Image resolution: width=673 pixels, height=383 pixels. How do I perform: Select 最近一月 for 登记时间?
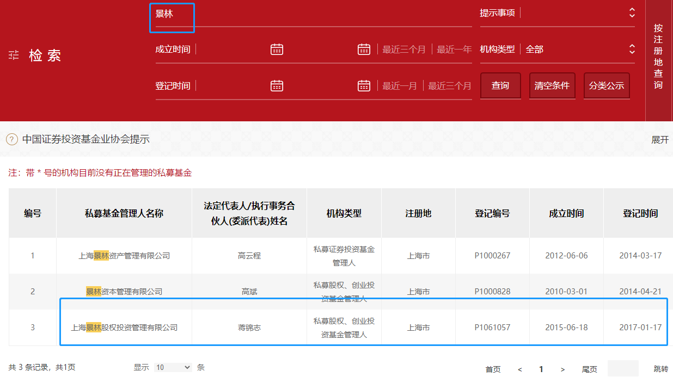pyautogui.click(x=400, y=86)
